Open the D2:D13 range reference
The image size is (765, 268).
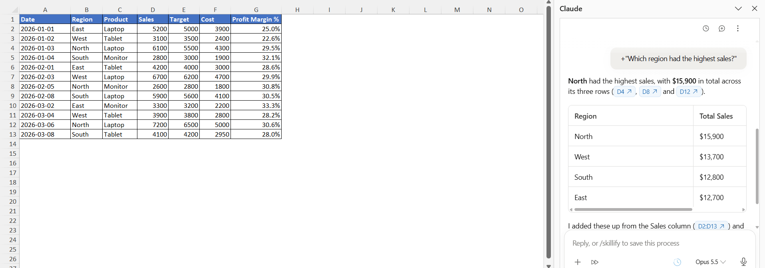(x=711, y=226)
